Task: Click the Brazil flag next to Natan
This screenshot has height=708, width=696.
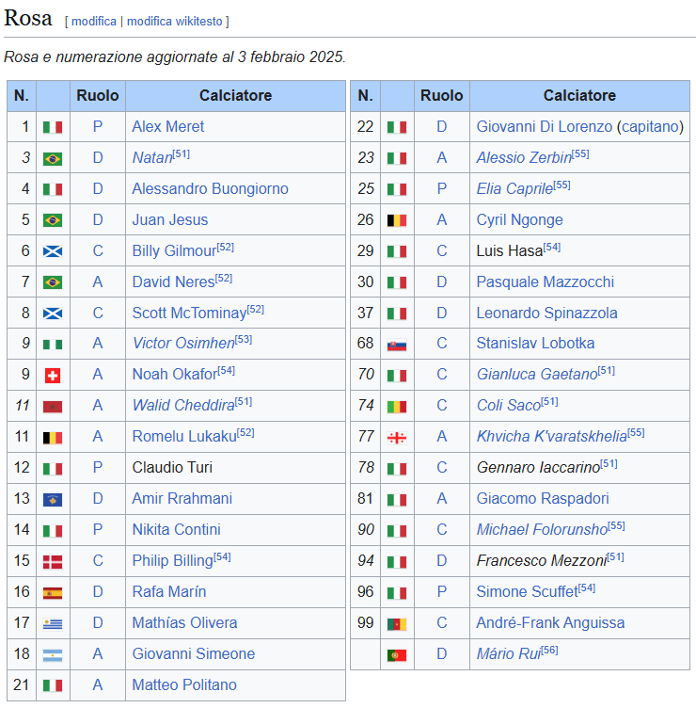Action: coord(53,159)
